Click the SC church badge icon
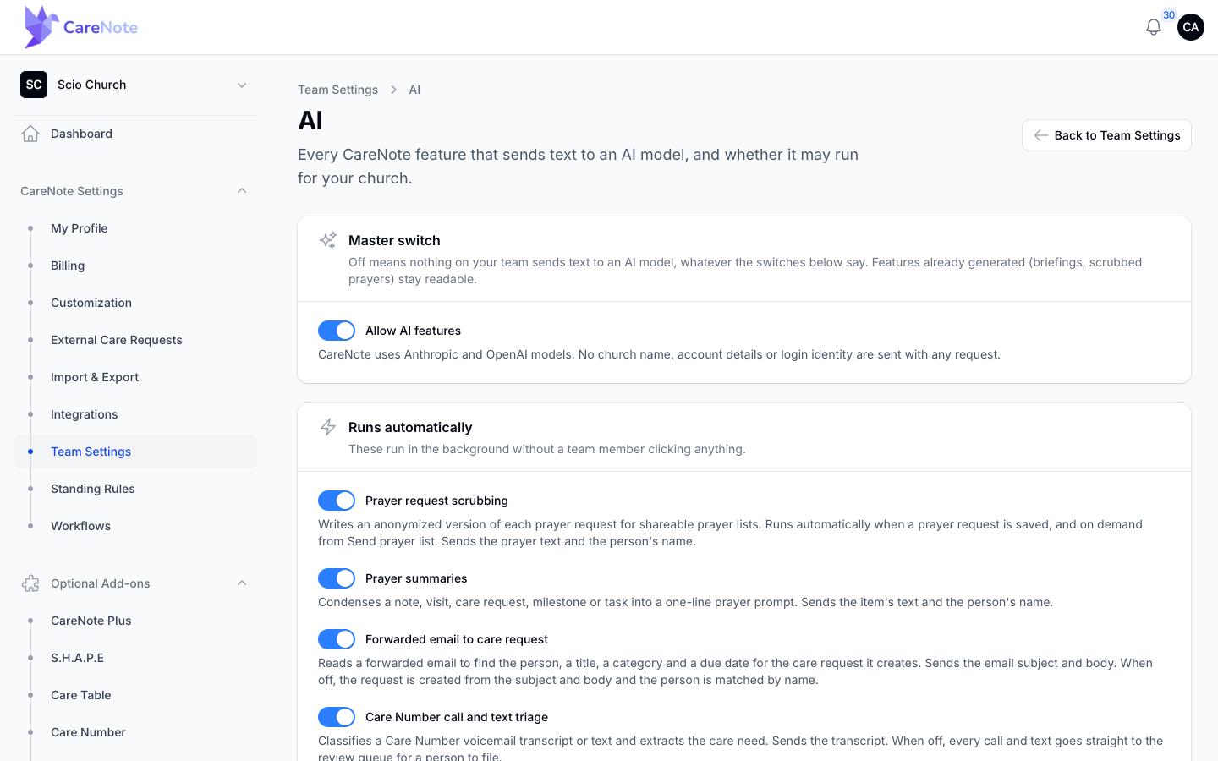 click(34, 85)
